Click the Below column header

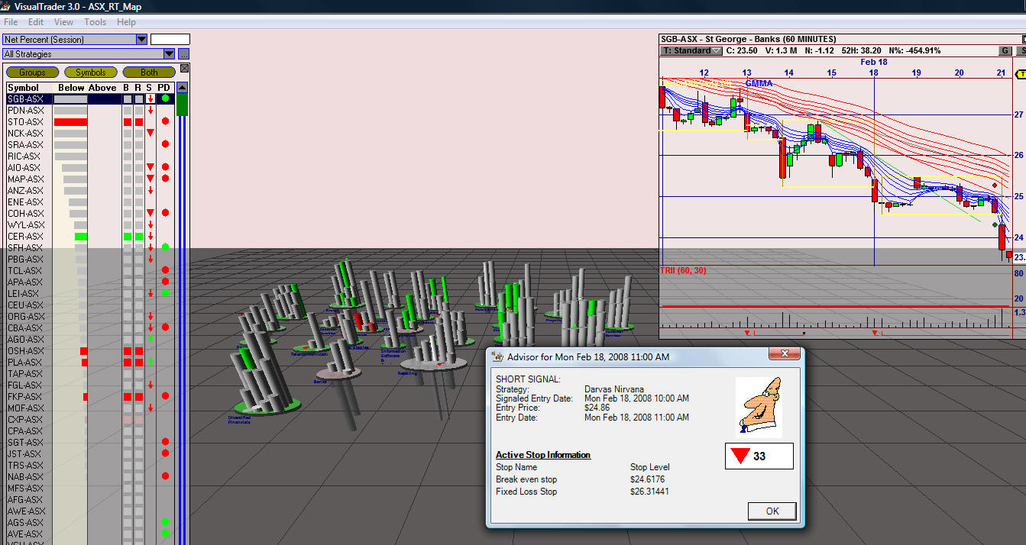point(71,88)
